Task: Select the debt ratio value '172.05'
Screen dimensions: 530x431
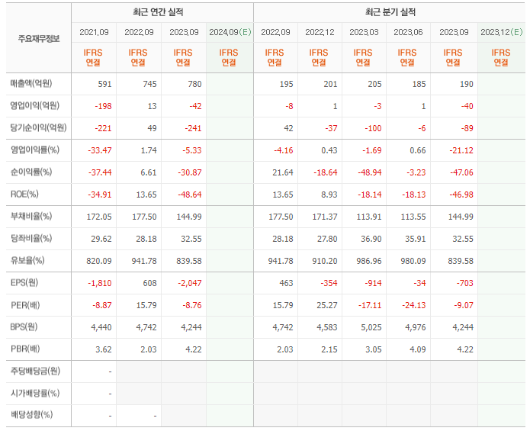Action: 99,217
